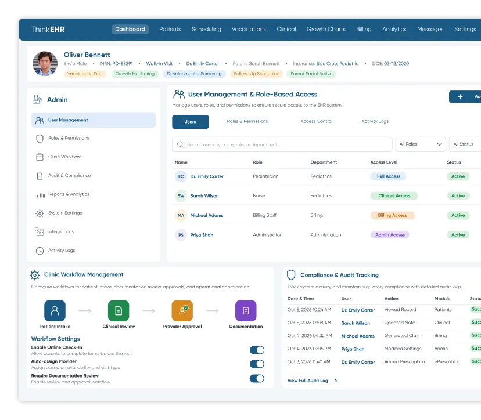Open Michael Adams user name link

click(207, 215)
